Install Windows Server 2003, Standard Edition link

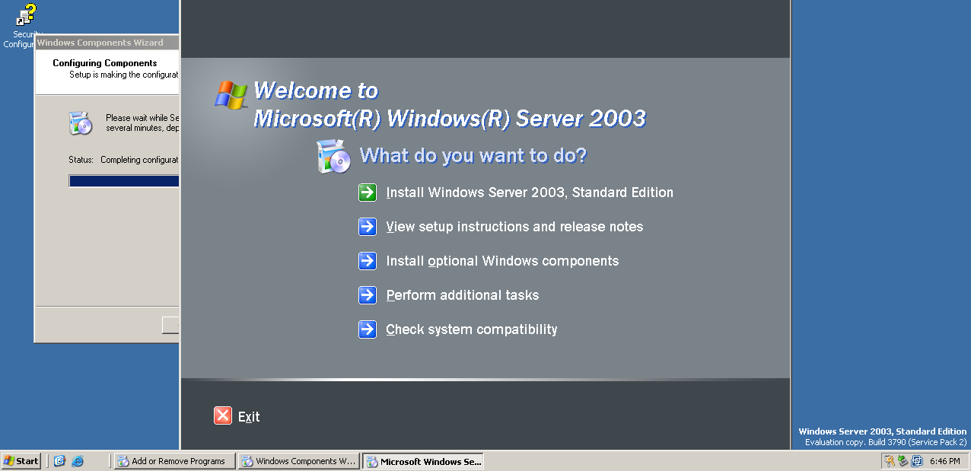(x=530, y=193)
